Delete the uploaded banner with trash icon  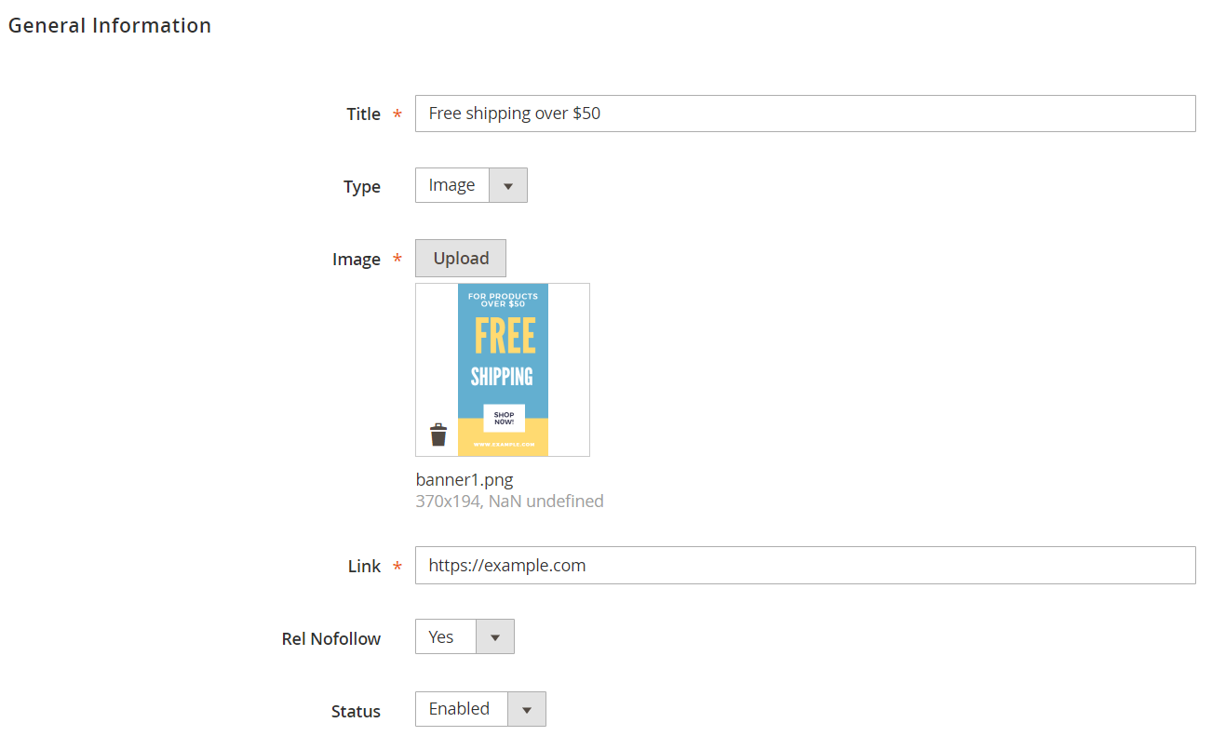pos(438,435)
